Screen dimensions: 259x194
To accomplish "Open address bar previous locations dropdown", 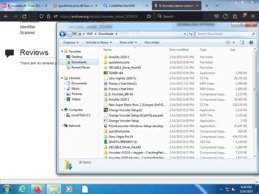I will (x=185, y=34).
